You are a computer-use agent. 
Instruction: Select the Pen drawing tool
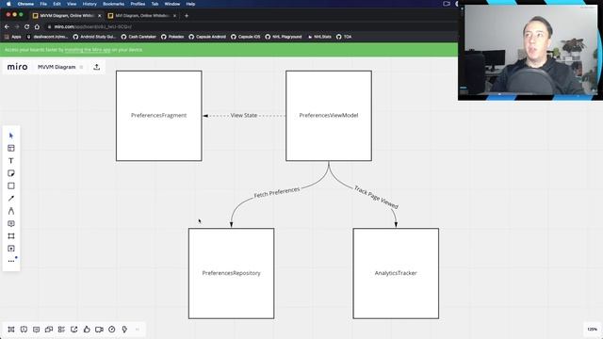pos(10,211)
